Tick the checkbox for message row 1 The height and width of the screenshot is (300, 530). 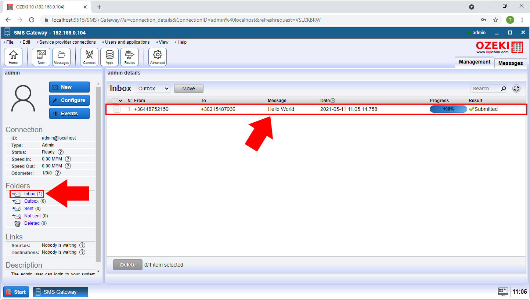pos(117,109)
